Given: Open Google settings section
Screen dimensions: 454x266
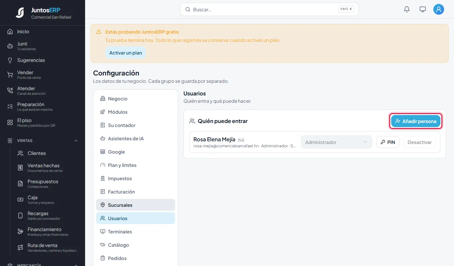Looking at the screenshot, I should tap(136, 152).
